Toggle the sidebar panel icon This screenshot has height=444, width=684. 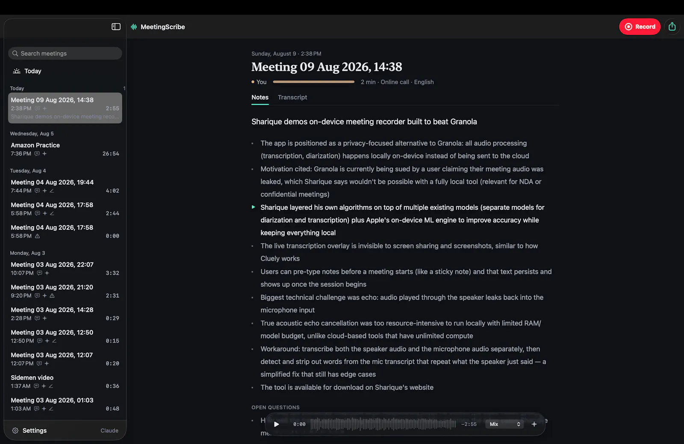click(x=116, y=26)
